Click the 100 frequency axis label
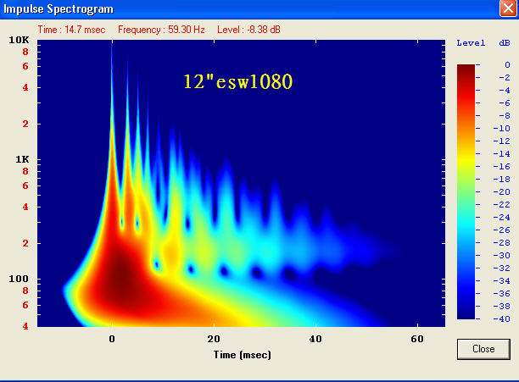519x382 pixels. (19, 279)
